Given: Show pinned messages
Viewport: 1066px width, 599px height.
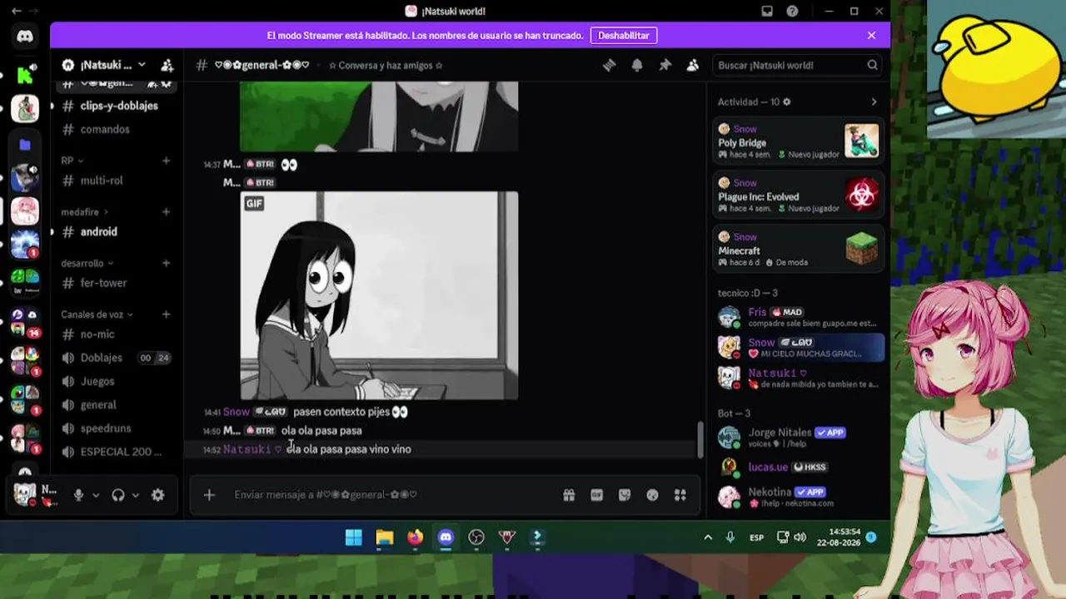Looking at the screenshot, I should click(665, 65).
